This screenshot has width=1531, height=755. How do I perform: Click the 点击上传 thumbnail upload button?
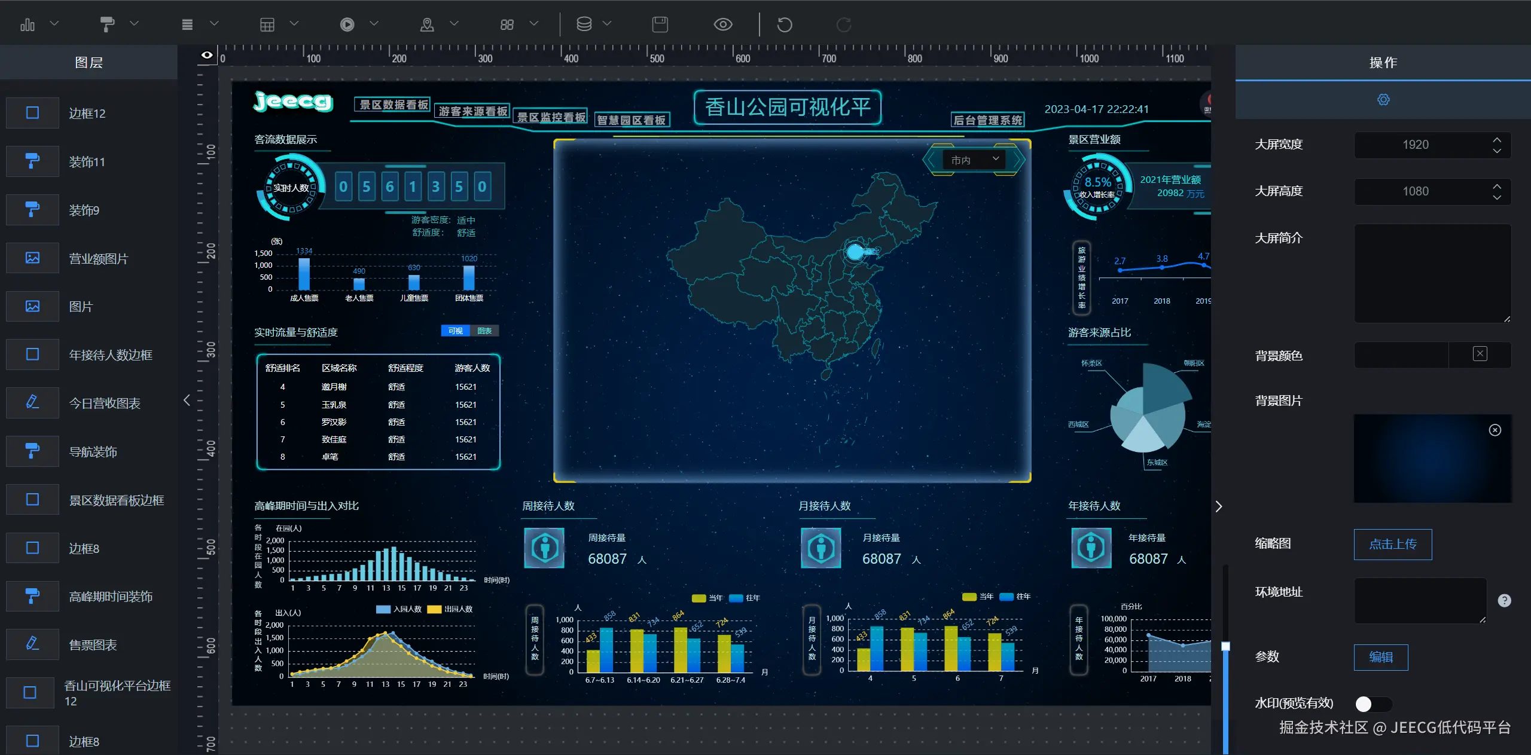click(1392, 544)
